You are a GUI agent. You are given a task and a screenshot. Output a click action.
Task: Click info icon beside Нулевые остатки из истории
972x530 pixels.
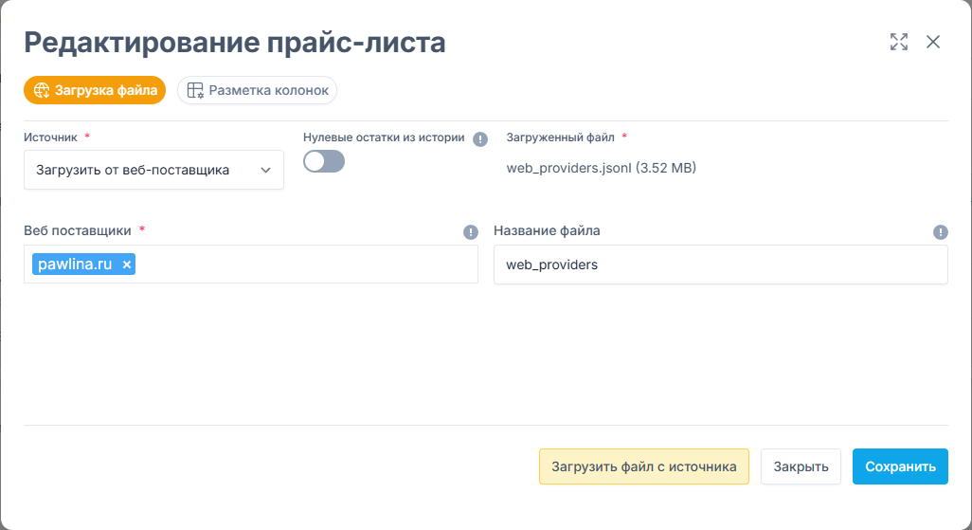click(479, 139)
